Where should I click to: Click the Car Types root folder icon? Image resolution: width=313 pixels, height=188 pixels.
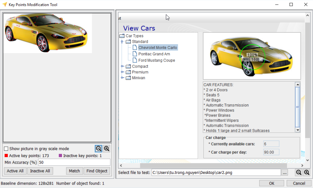tap(122, 36)
